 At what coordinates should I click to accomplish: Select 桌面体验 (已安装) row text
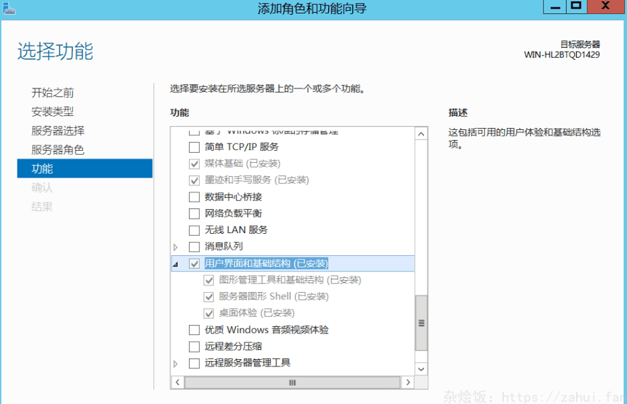pos(257,313)
